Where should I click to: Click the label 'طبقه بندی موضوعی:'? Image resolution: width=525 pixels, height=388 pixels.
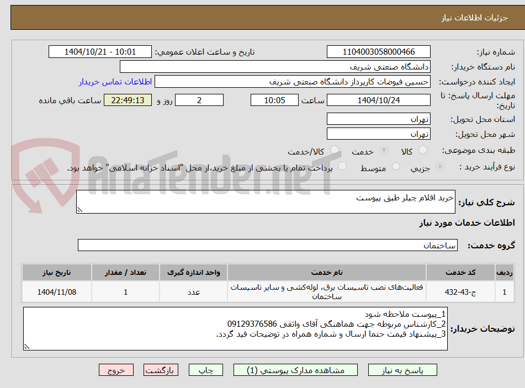tap(479, 150)
